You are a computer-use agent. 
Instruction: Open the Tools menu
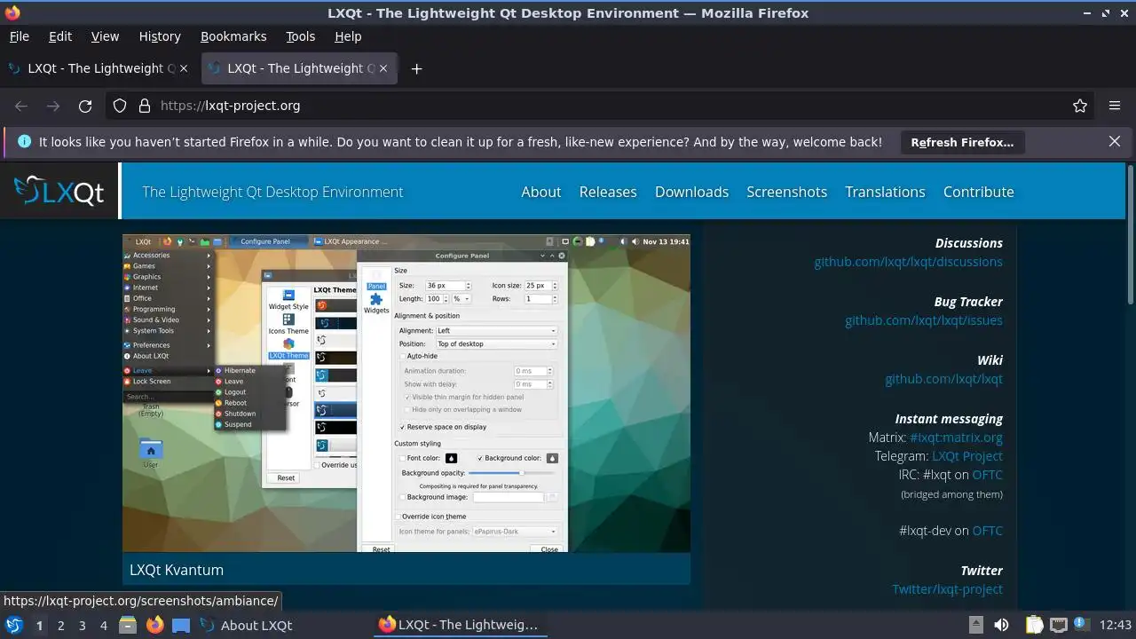click(300, 36)
